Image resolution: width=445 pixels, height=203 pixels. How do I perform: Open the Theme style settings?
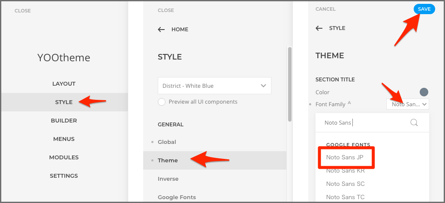click(168, 160)
